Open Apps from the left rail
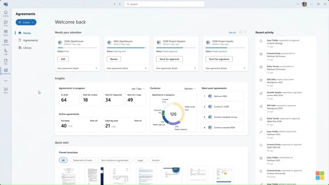This screenshot has height=185, width=329. [x=6, y=90]
